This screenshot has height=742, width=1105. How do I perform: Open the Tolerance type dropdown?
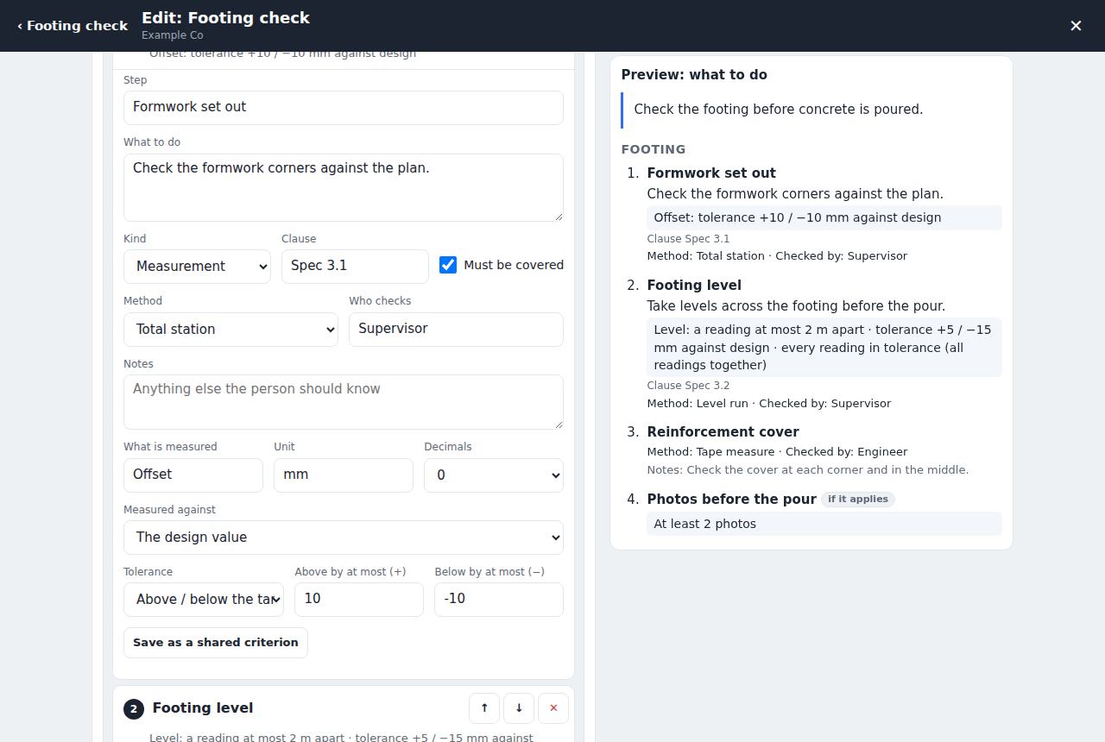(x=204, y=600)
